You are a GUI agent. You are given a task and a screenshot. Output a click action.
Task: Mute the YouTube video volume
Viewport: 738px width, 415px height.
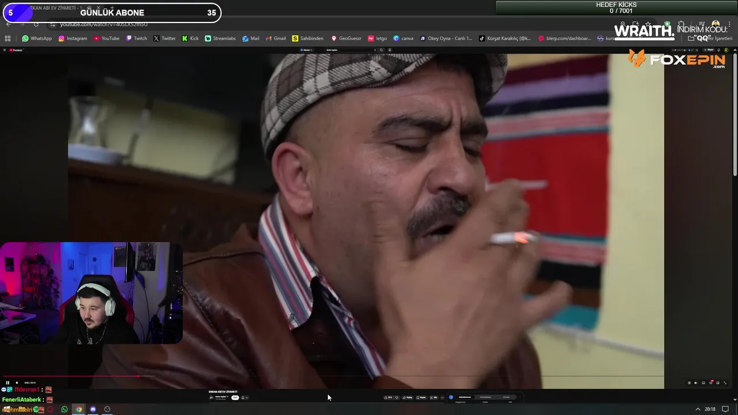point(17,383)
